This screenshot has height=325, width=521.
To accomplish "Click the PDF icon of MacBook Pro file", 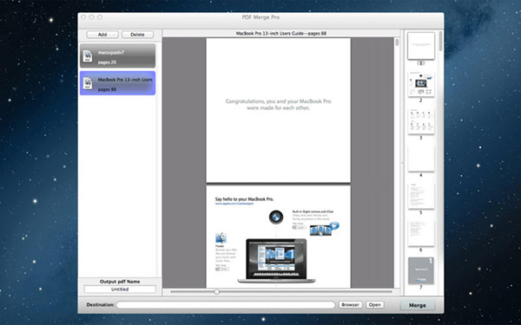I will pos(88,83).
